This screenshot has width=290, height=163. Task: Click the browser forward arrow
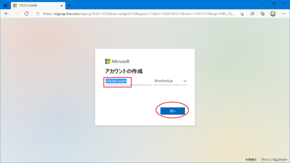pyautogui.click(x=16, y=14)
